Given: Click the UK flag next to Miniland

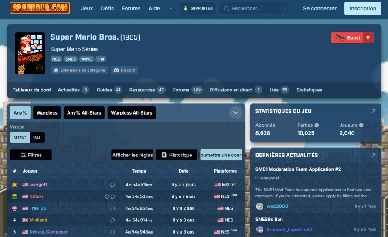Looking at the screenshot, I should [25, 220].
